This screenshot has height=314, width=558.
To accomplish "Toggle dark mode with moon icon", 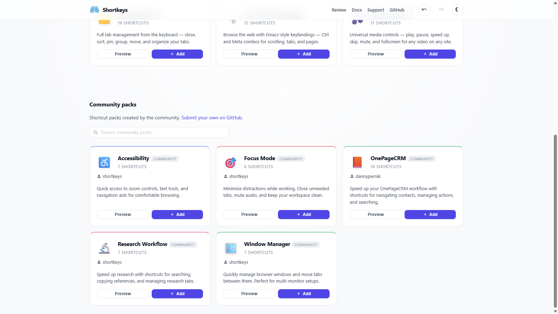I will 458,10.
